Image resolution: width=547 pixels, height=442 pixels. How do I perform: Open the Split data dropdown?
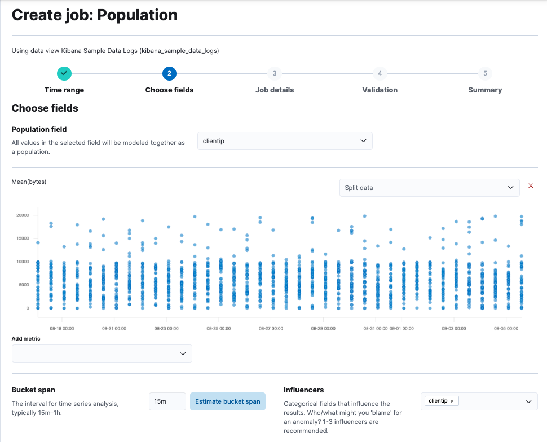pos(429,187)
